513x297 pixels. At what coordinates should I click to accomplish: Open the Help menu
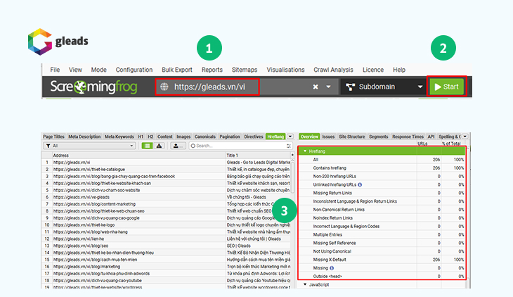(x=399, y=70)
